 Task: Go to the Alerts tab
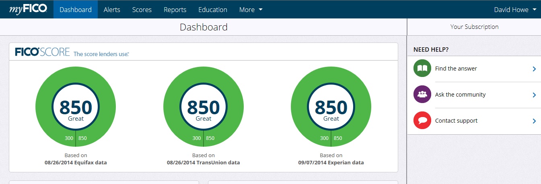pyautogui.click(x=112, y=10)
